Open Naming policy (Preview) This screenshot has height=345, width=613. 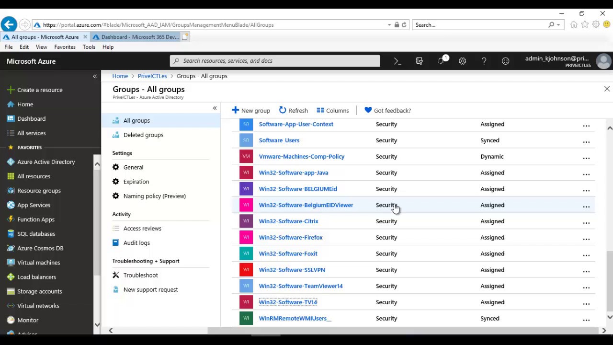point(154,196)
